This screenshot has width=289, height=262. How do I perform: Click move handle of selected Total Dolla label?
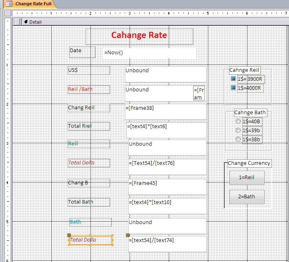(x=69, y=235)
